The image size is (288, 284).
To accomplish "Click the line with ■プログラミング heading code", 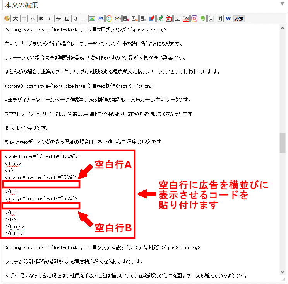I will (x=85, y=29).
